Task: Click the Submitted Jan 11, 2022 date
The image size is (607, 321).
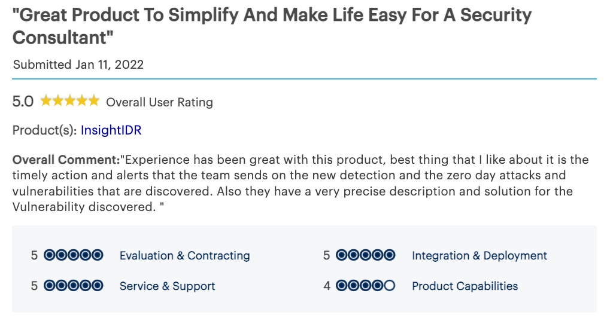Action: point(78,65)
